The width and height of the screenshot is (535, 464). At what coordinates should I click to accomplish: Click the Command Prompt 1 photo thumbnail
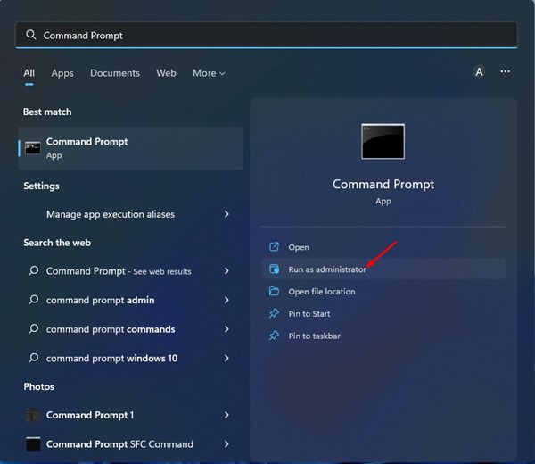pyautogui.click(x=33, y=415)
